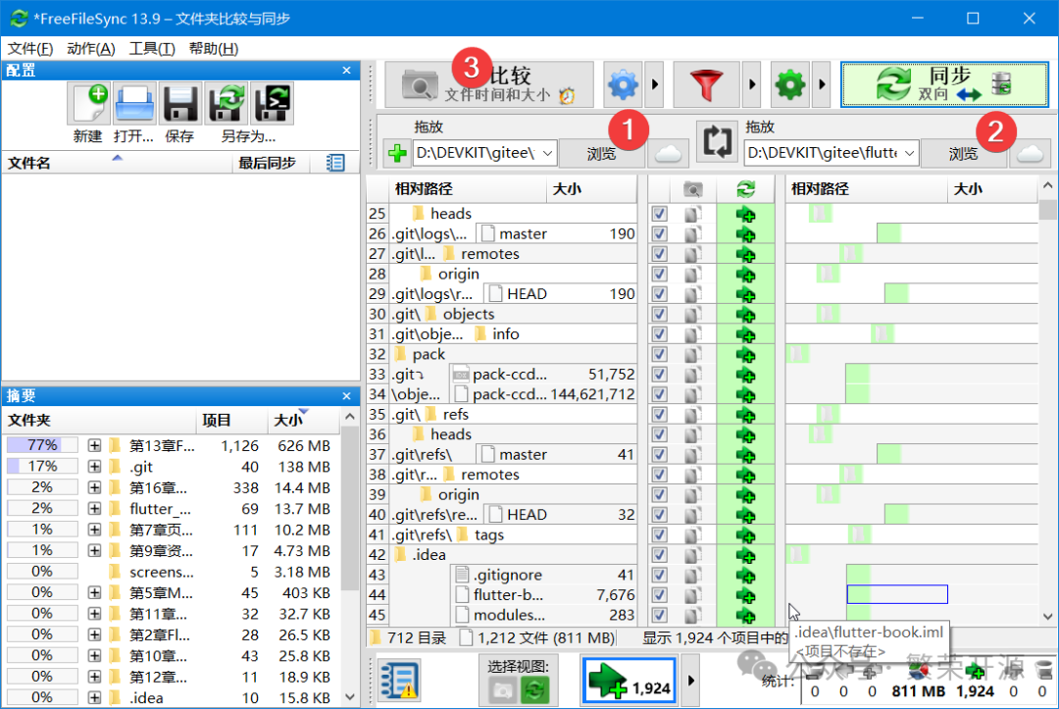Image resolution: width=1059 pixels, height=709 pixels.
Task: Open left folder path dropdown
Action: point(548,153)
